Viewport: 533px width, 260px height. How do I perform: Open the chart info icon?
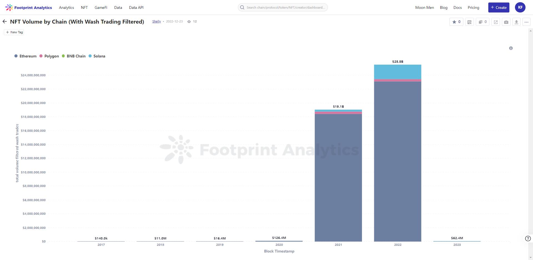pos(511,48)
